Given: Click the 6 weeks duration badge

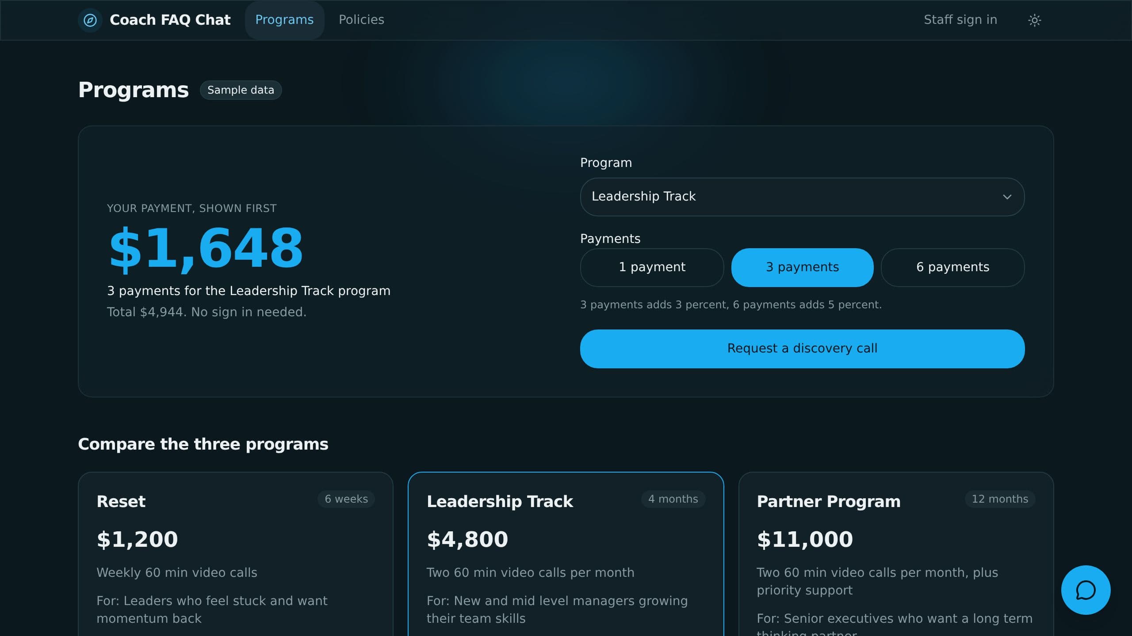Looking at the screenshot, I should click(346, 499).
